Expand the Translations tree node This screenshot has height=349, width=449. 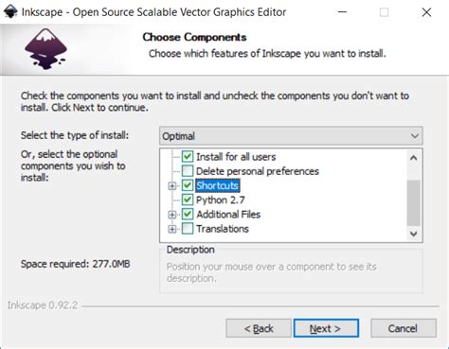pyautogui.click(x=172, y=229)
